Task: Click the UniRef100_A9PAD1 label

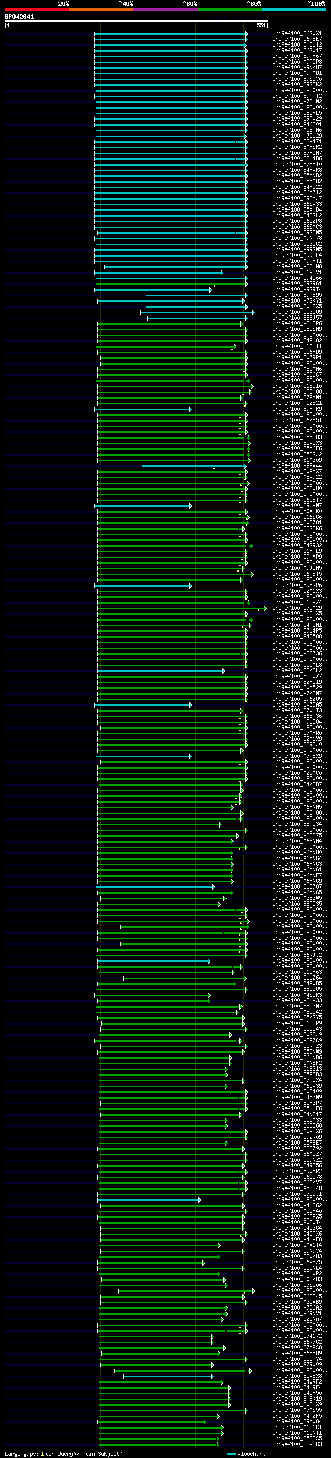Action: pyautogui.click(x=296, y=73)
